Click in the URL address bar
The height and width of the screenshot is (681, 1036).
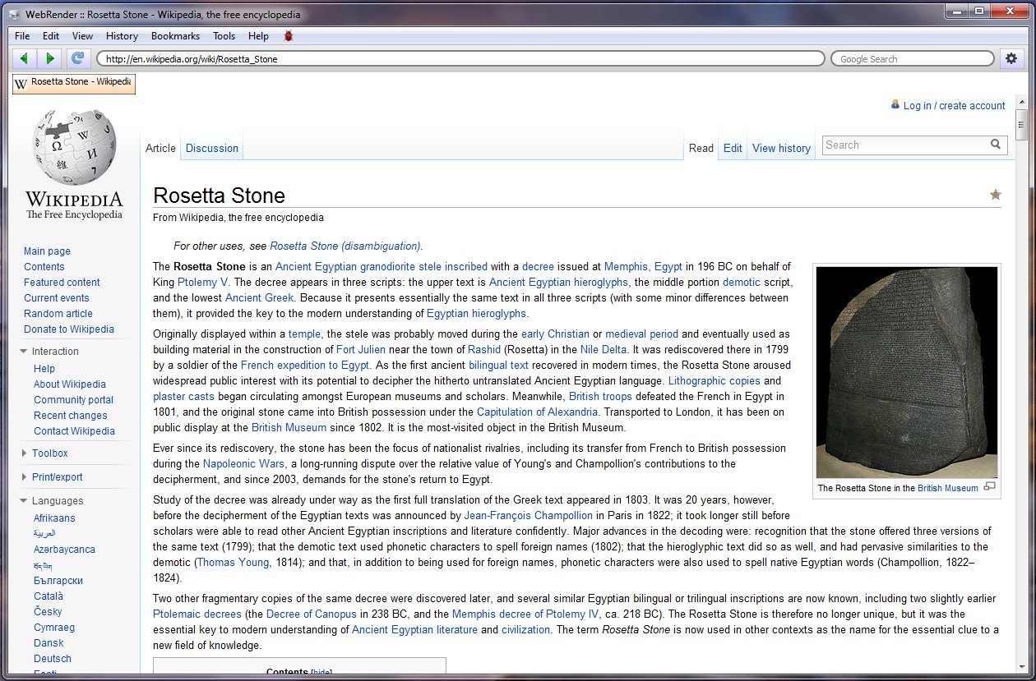[460, 59]
